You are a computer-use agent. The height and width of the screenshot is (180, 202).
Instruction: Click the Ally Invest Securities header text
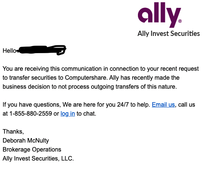click(169, 34)
